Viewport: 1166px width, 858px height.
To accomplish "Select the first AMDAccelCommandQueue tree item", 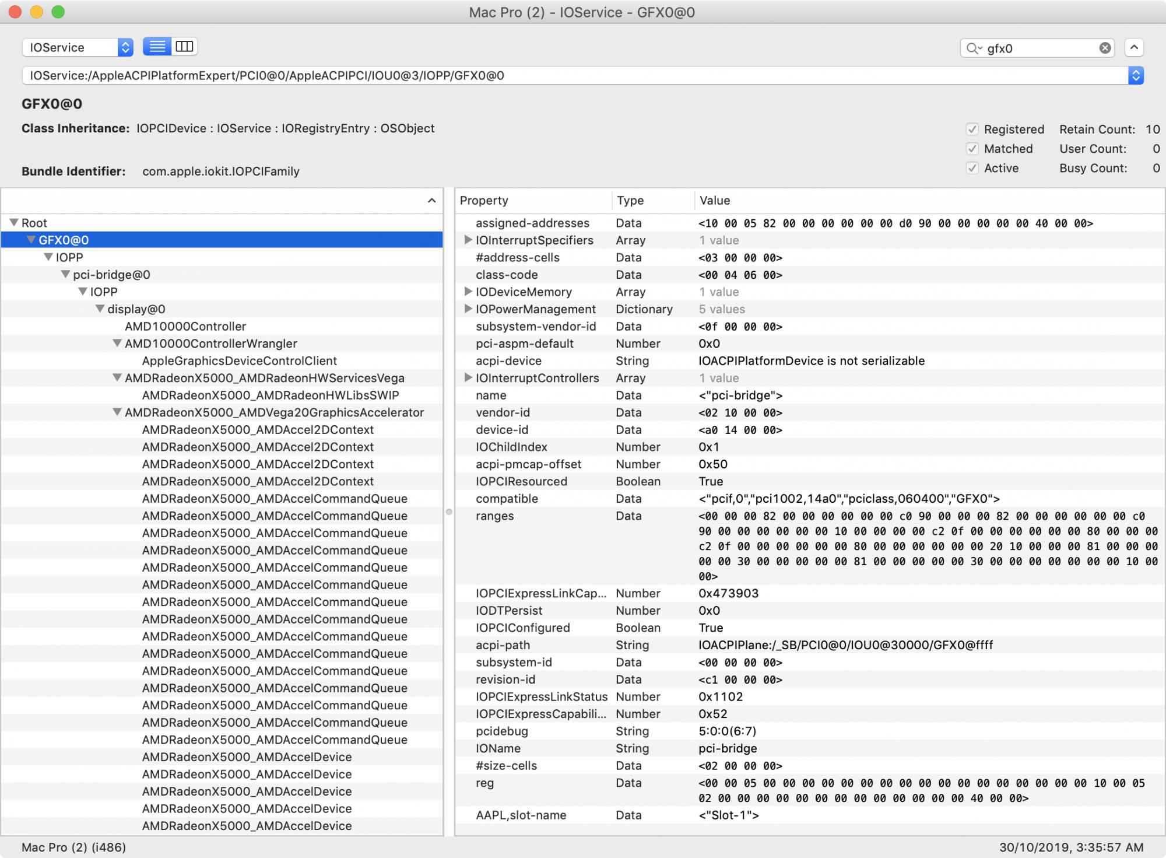I will (275, 498).
